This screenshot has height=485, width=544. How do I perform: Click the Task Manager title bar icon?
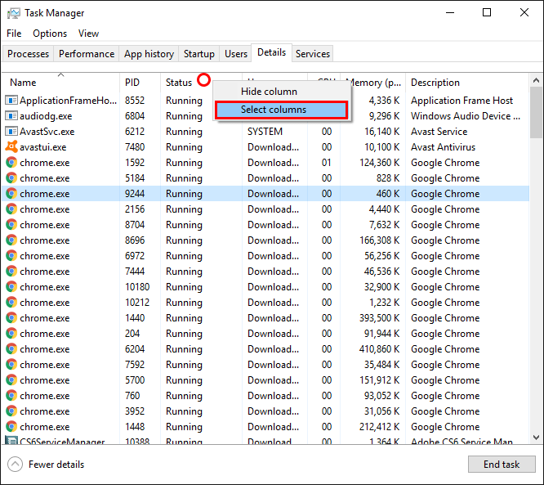click(x=14, y=13)
